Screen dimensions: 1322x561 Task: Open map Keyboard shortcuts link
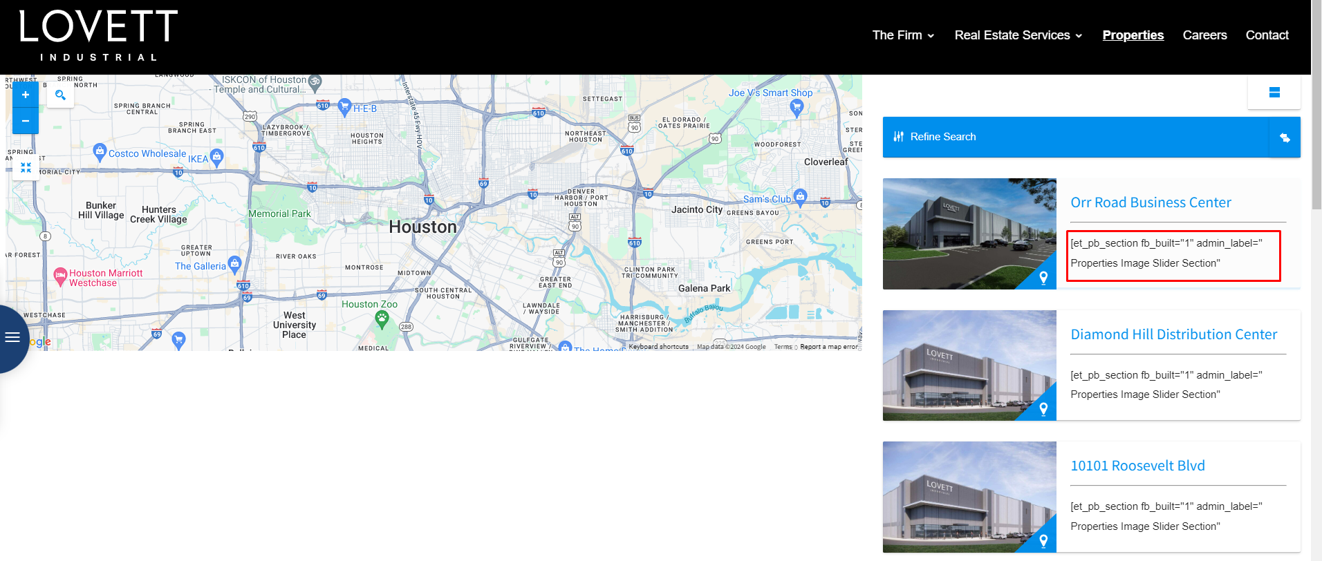coord(658,347)
